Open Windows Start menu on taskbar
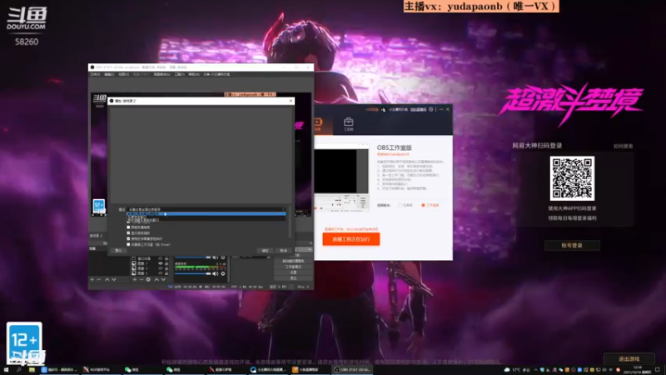 tap(6, 370)
